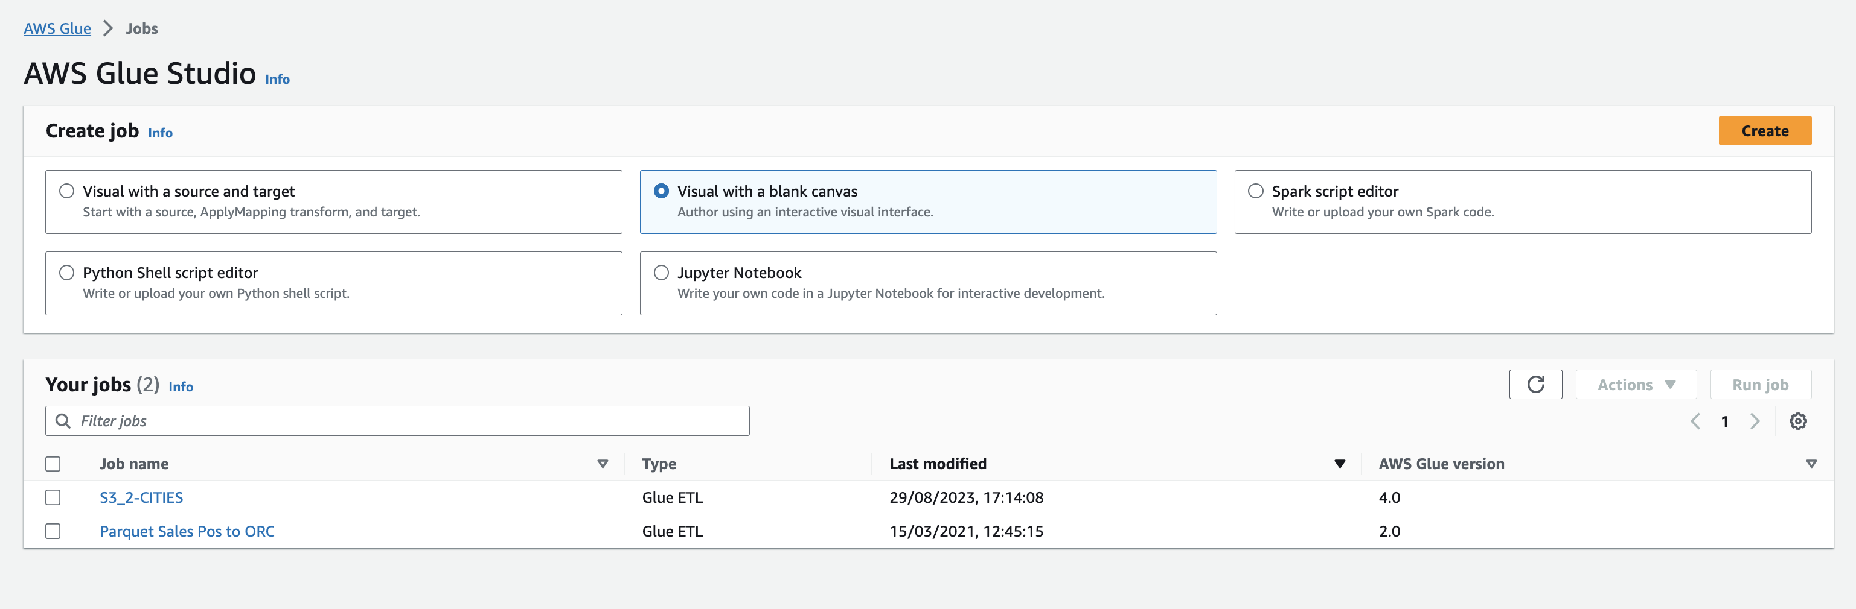Viewport: 1856px width, 609px height.
Task: Check the S3_2-CITIES job checkbox
Action: point(53,497)
